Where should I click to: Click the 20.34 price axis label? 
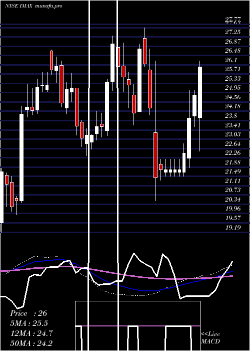tap(232, 199)
